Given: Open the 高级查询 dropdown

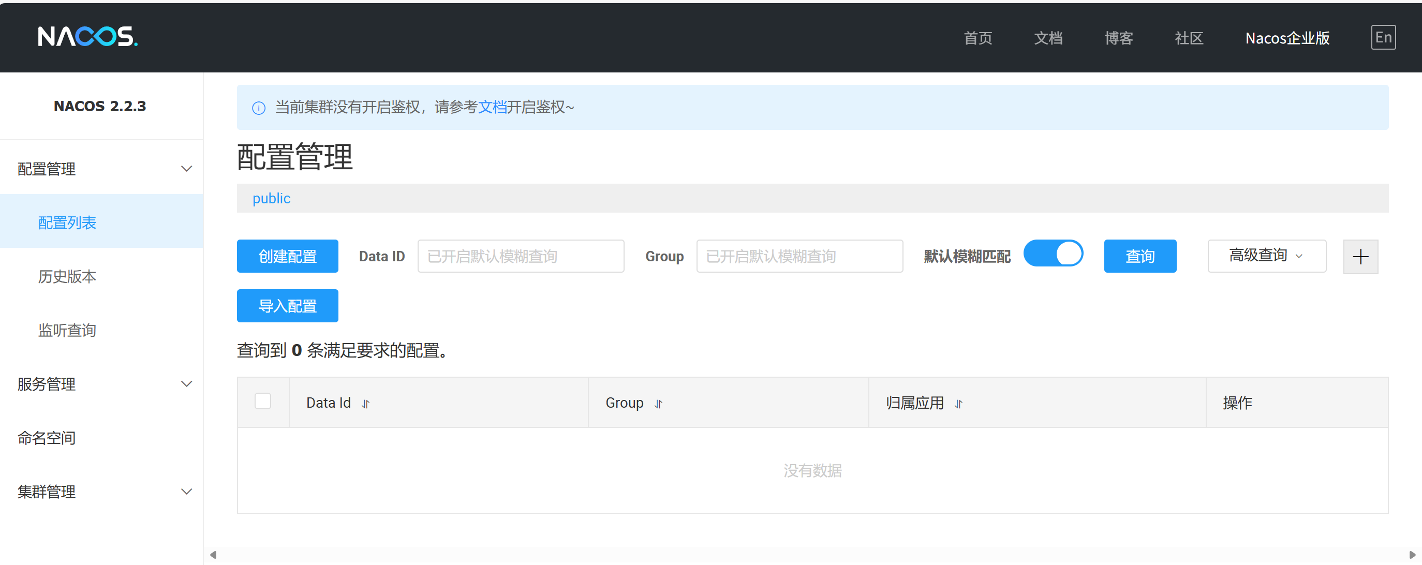Looking at the screenshot, I should 1266,256.
